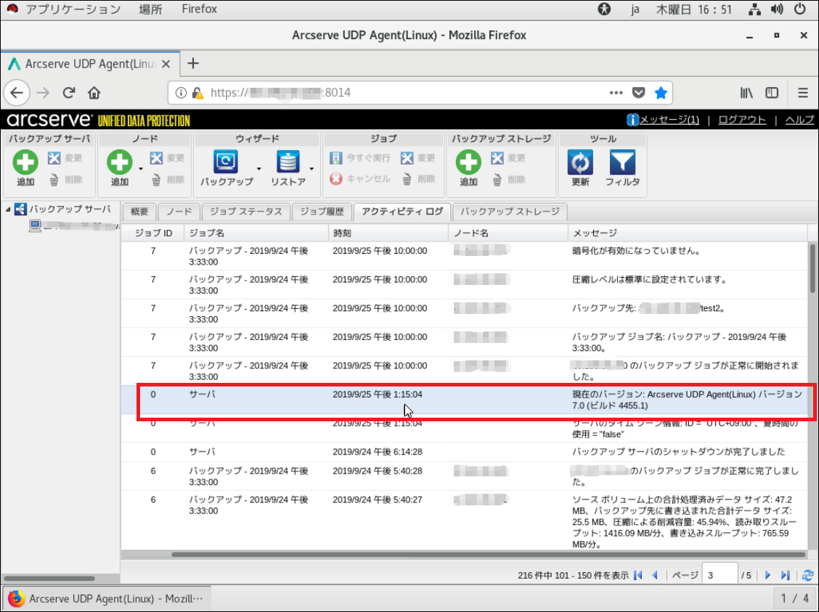Switch to Job History (ジョブ履歴) tab
This screenshot has width=819, height=612.
[x=322, y=212]
